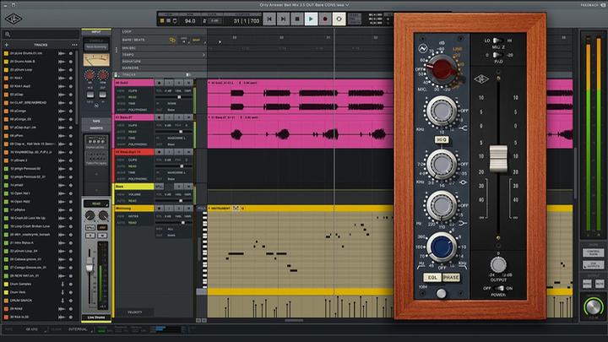Expand the TEMPO ruler row arrow
Image resolution: width=608 pixels, height=342 pixels.
[x=204, y=55]
